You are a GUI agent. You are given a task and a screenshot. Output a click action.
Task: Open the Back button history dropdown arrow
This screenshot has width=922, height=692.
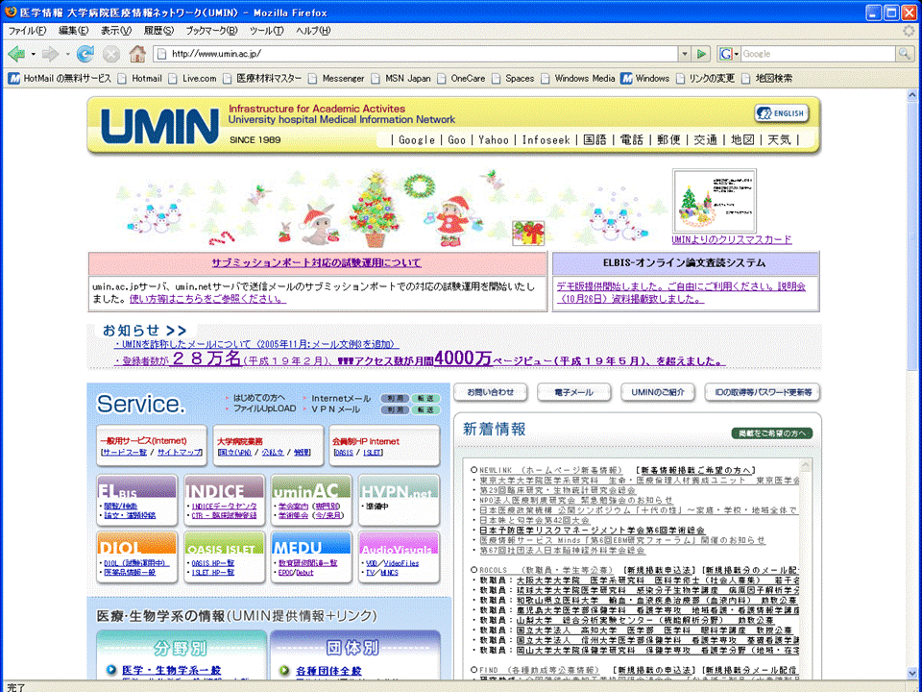(x=33, y=54)
